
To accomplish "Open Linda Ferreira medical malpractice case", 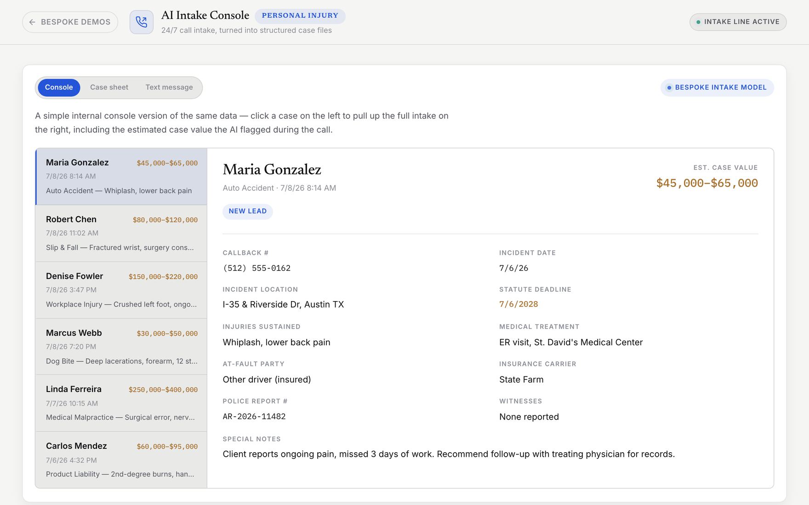I will tap(121, 403).
